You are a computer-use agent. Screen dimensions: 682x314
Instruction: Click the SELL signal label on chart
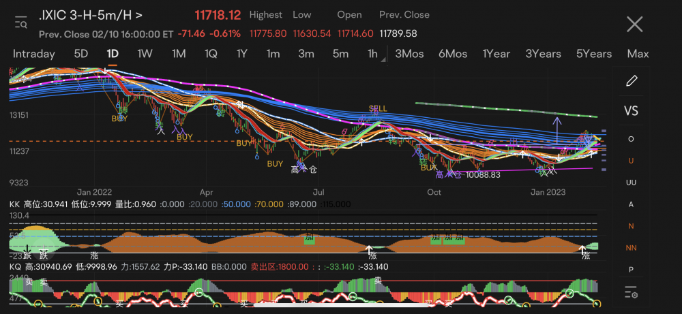pos(378,109)
